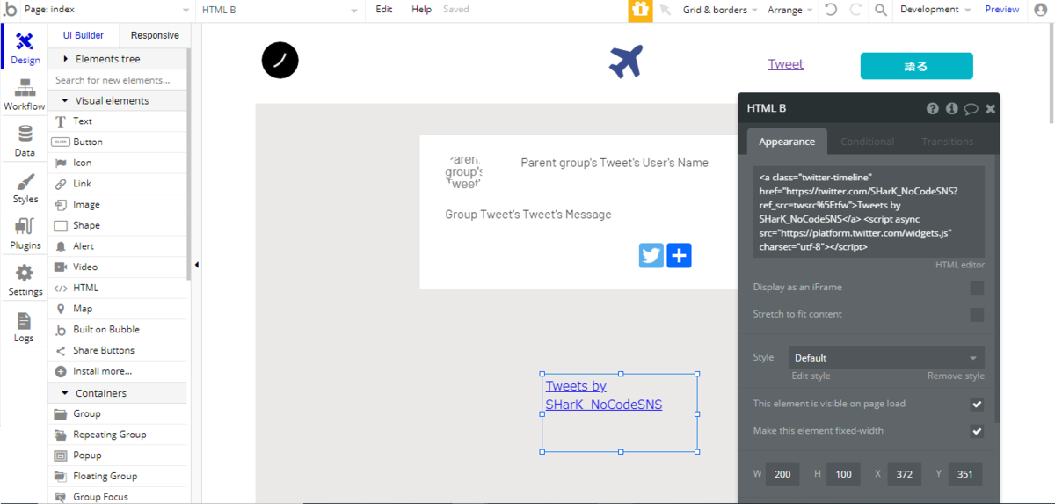
Task: Open the HTML editor link
Action: coord(959,265)
